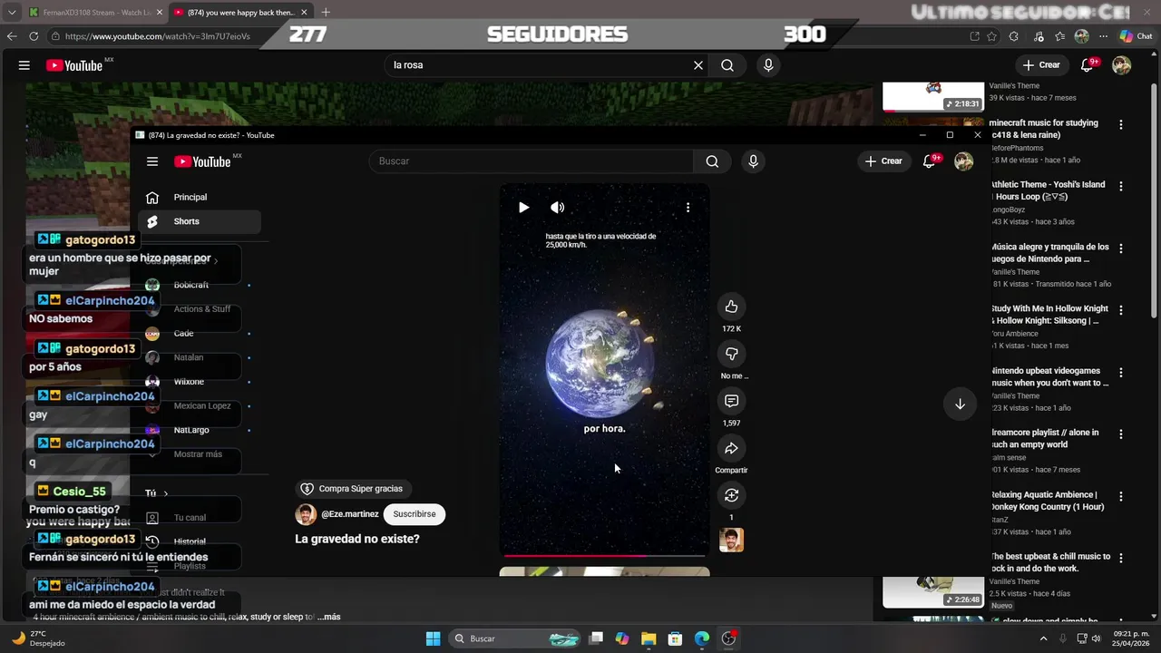Open File Explorer from taskbar
The width and height of the screenshot is (1161, 653).
click(649, 638)
